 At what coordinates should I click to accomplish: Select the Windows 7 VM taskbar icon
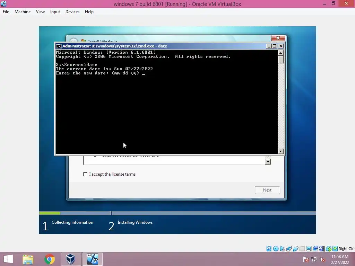point(92,259)
